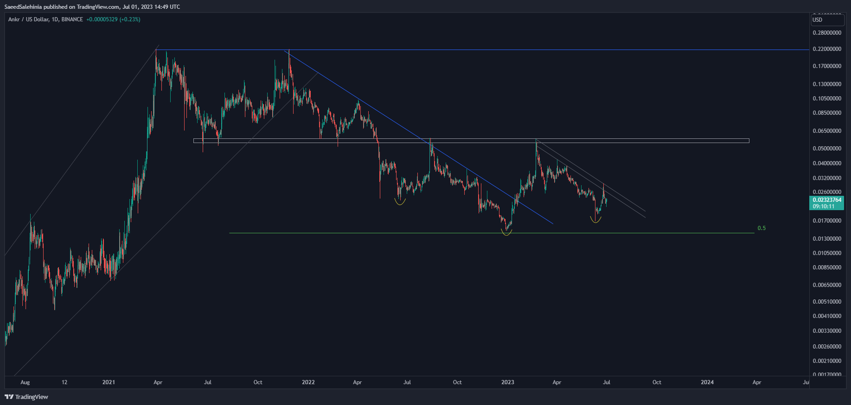851x405 pixels.
Task: Click the 0.13000000 price axis label
Action: 827,84
